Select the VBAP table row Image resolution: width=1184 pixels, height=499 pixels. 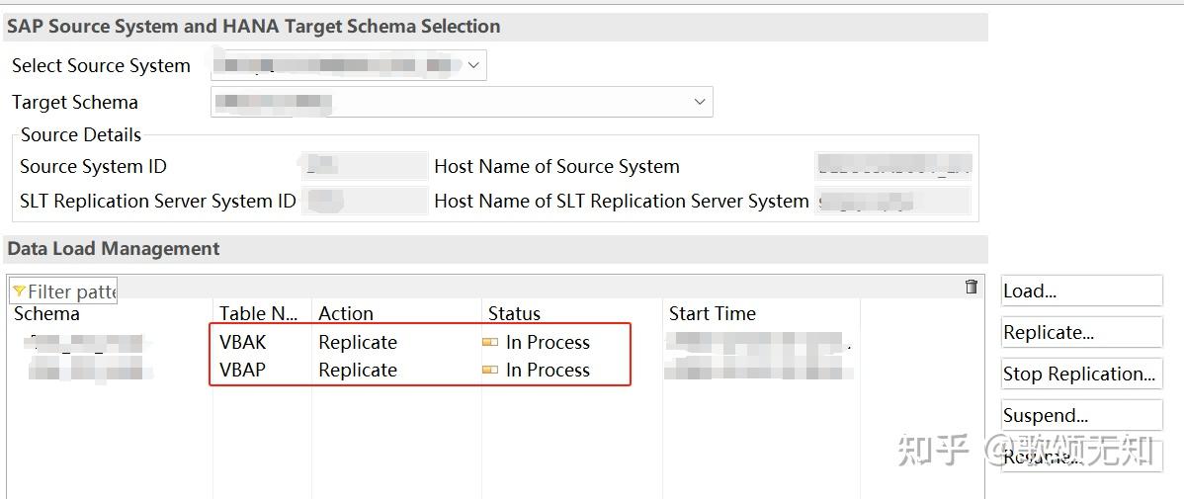click(x=243, y=371)
